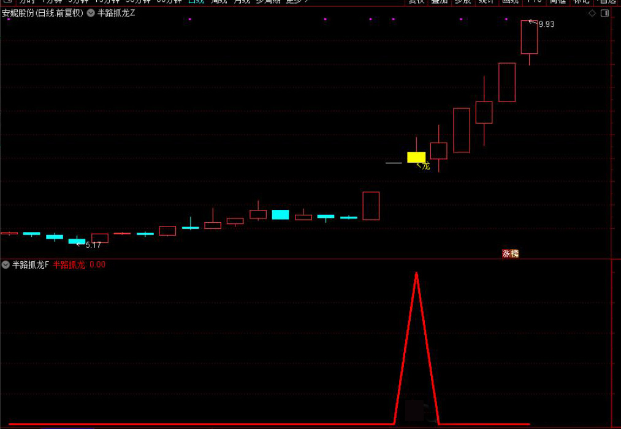Click the 画线 drawing tool button
The height and width of the screenshot is (429, 621).
pyautogui.click(x=510, y=1)
